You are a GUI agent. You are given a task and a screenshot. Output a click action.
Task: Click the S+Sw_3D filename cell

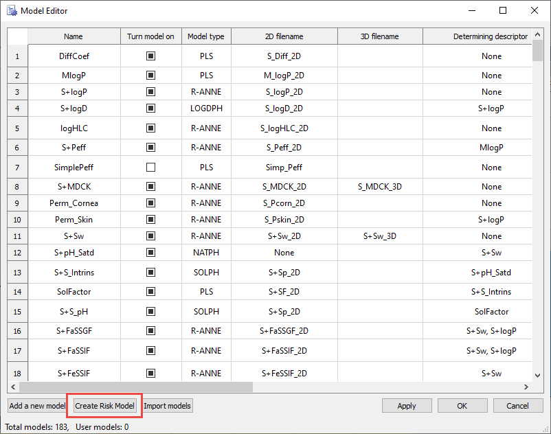click(380, 236)
